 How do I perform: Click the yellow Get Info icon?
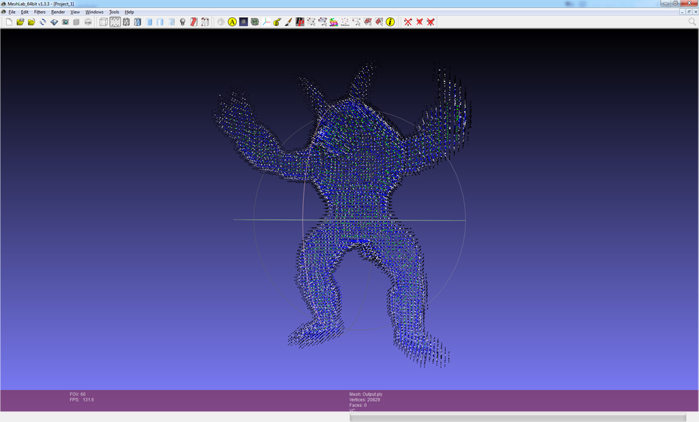[x=390, y=22]
